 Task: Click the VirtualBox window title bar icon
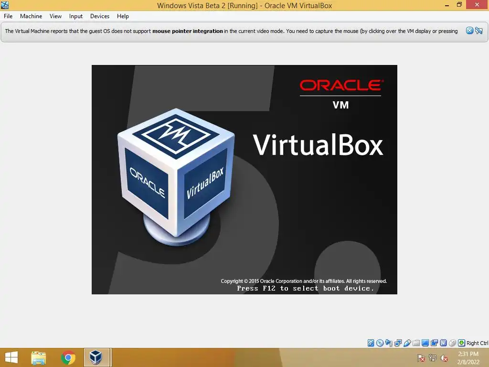coord(5,5)
